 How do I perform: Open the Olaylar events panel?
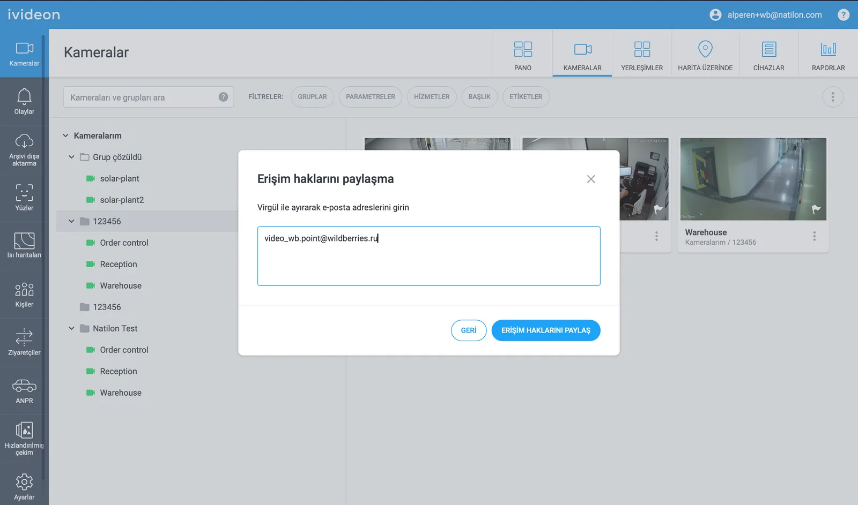point(24,102)
